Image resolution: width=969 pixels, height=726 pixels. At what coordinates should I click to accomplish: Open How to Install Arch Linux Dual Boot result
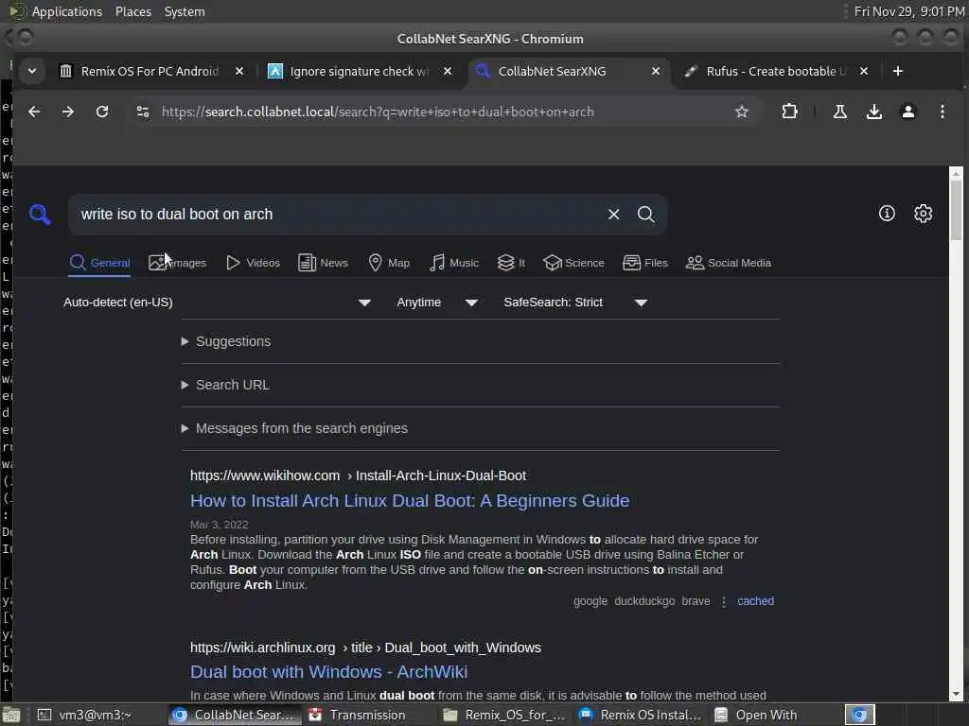[x=410, y=501]
